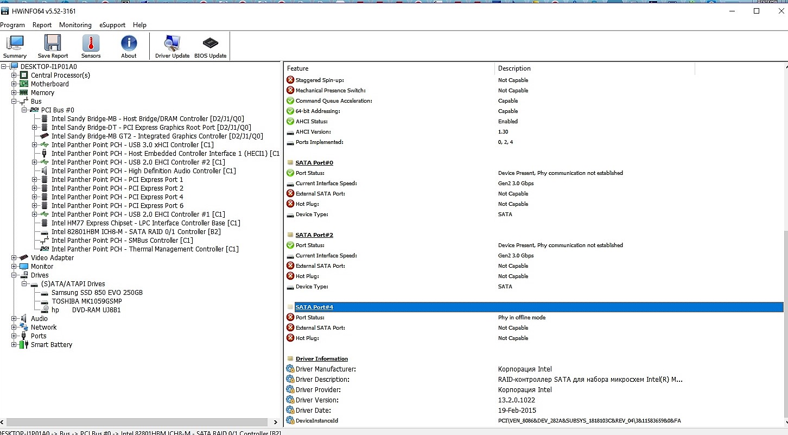Image resolution: width=788 pixels, height=435 pixels.
Task: Collapse the Bus tree node
Action: click(14, 101)
